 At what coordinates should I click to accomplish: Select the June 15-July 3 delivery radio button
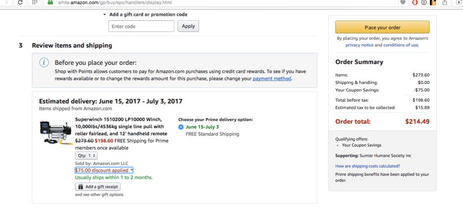click(x=181, y=127)
